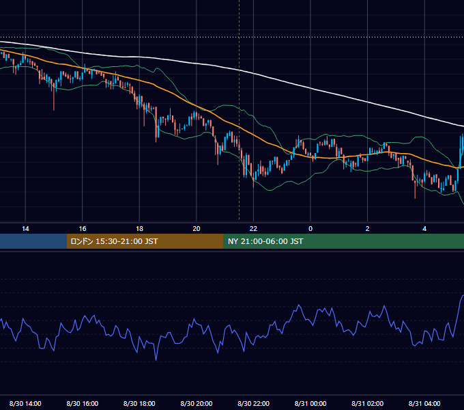This screenshot has width=464, height=410.
Task: Click the 8/30 14:00 date label
Action: point(25,403)
